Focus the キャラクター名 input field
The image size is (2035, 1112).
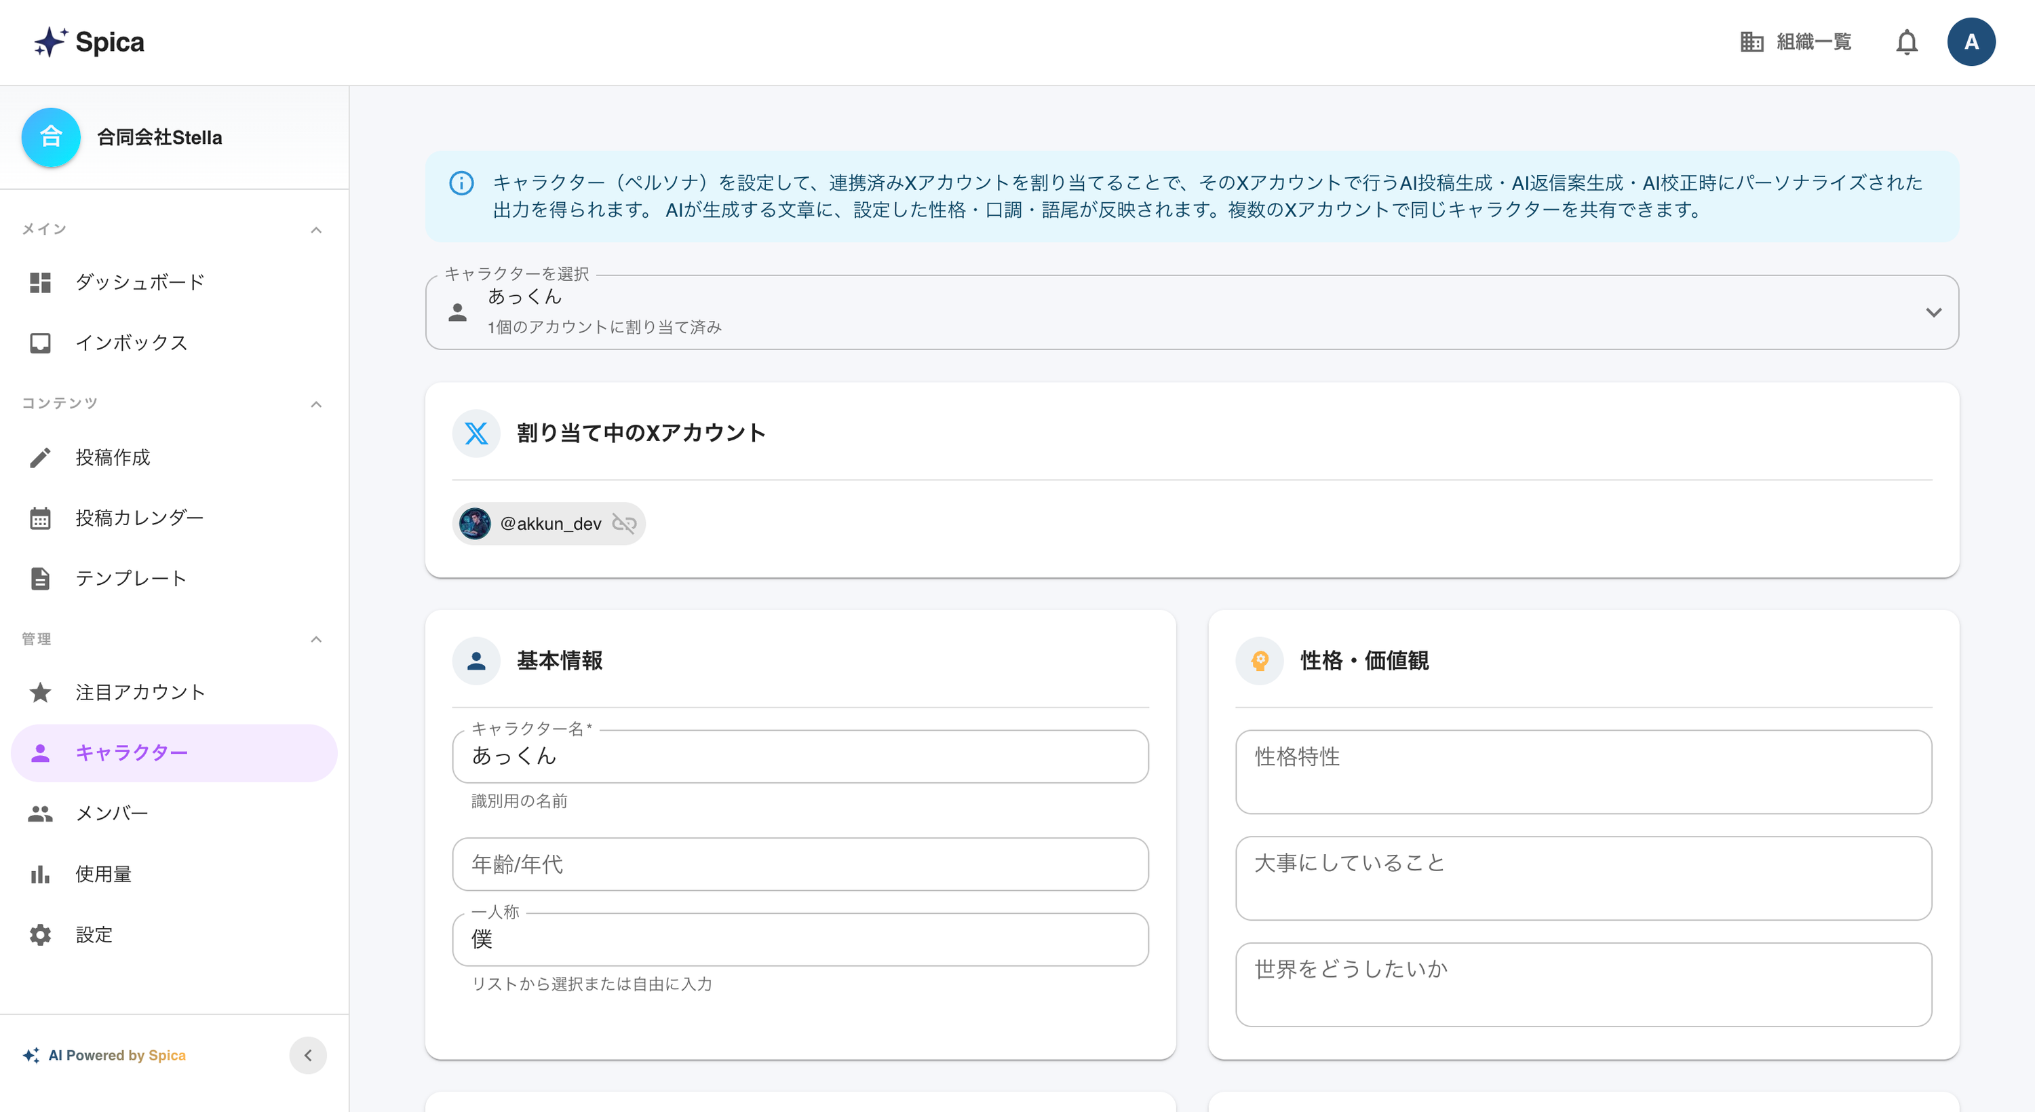[800, 756]
